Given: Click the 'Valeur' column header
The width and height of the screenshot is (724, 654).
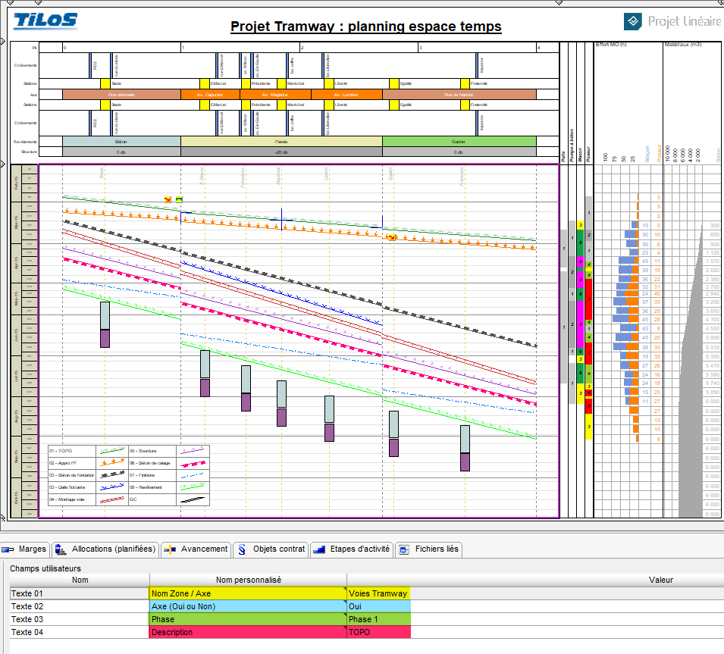Looking at the screenshot, I should point(661,580).
